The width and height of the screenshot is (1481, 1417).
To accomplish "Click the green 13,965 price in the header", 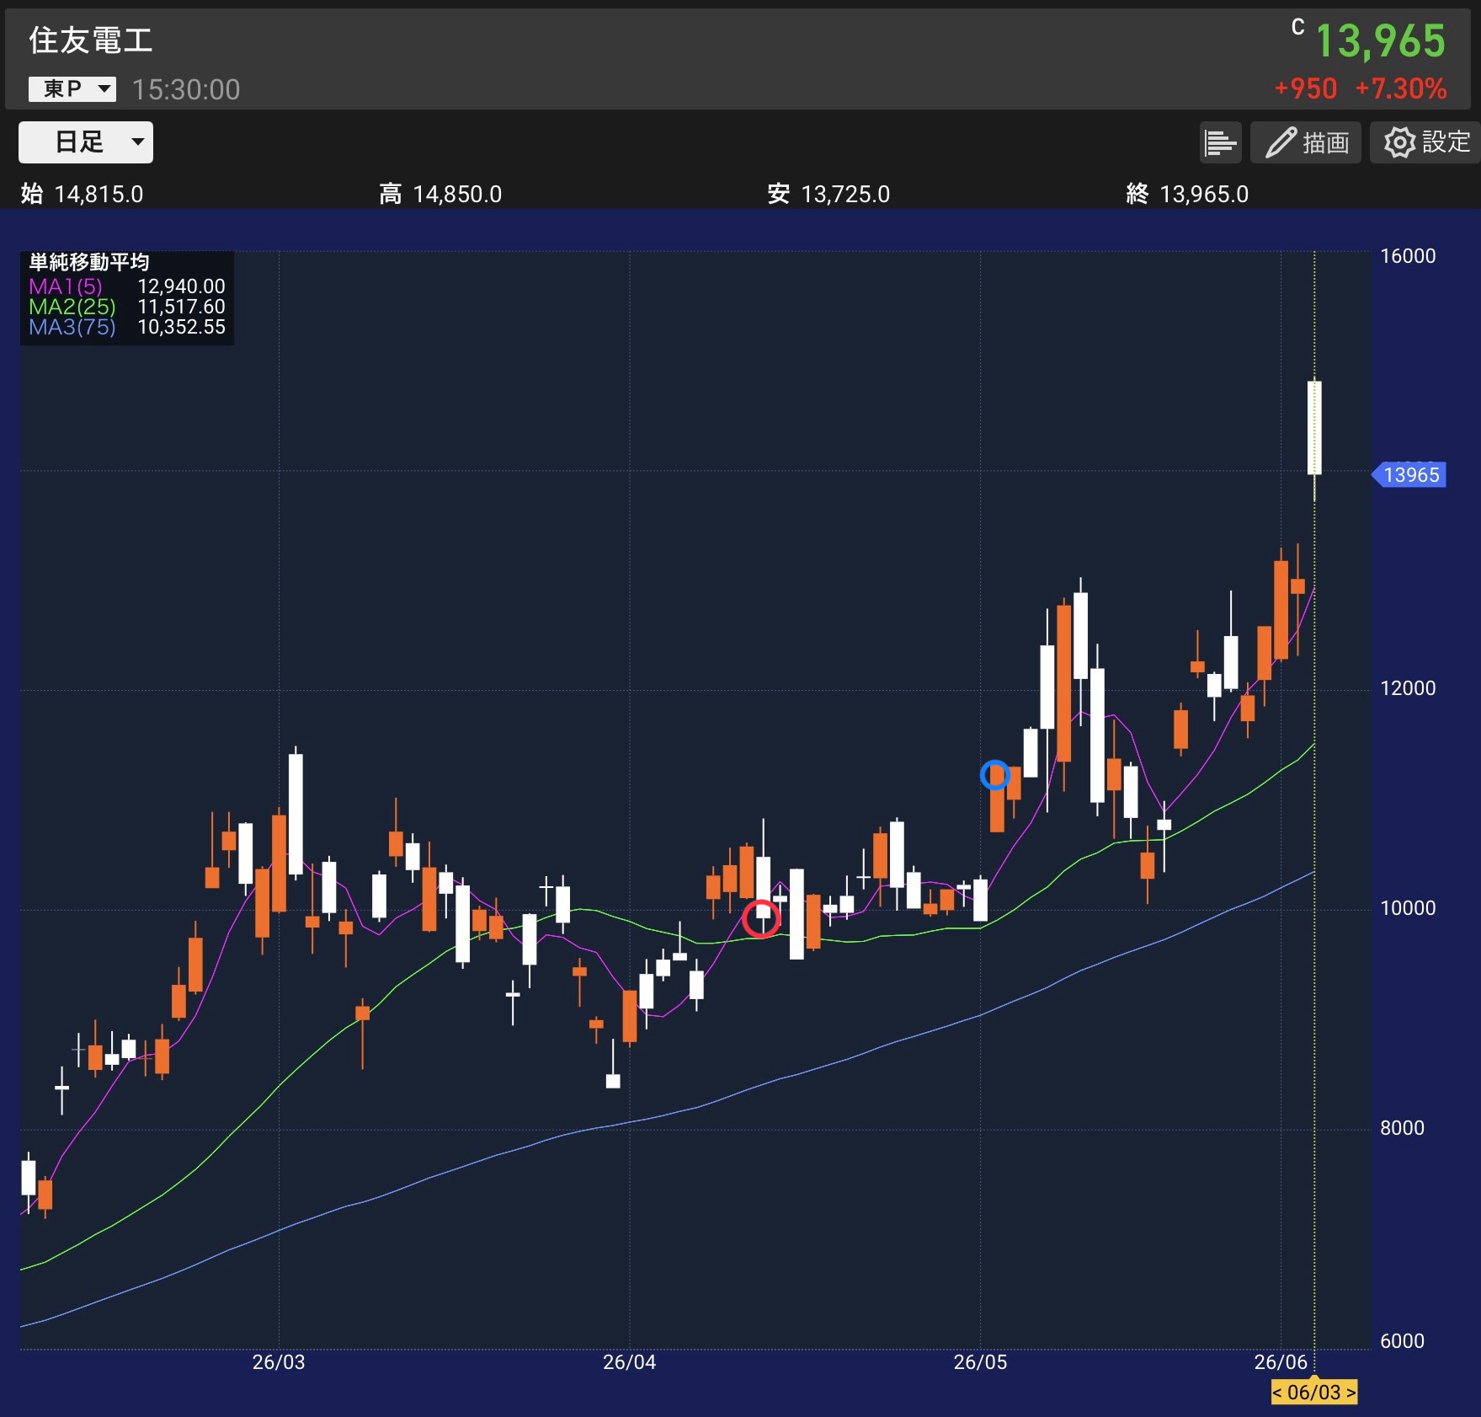I will [1380, 41].
